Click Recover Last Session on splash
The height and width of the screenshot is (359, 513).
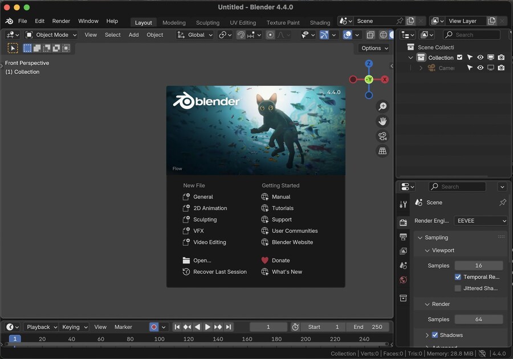(x=219, y=272)
